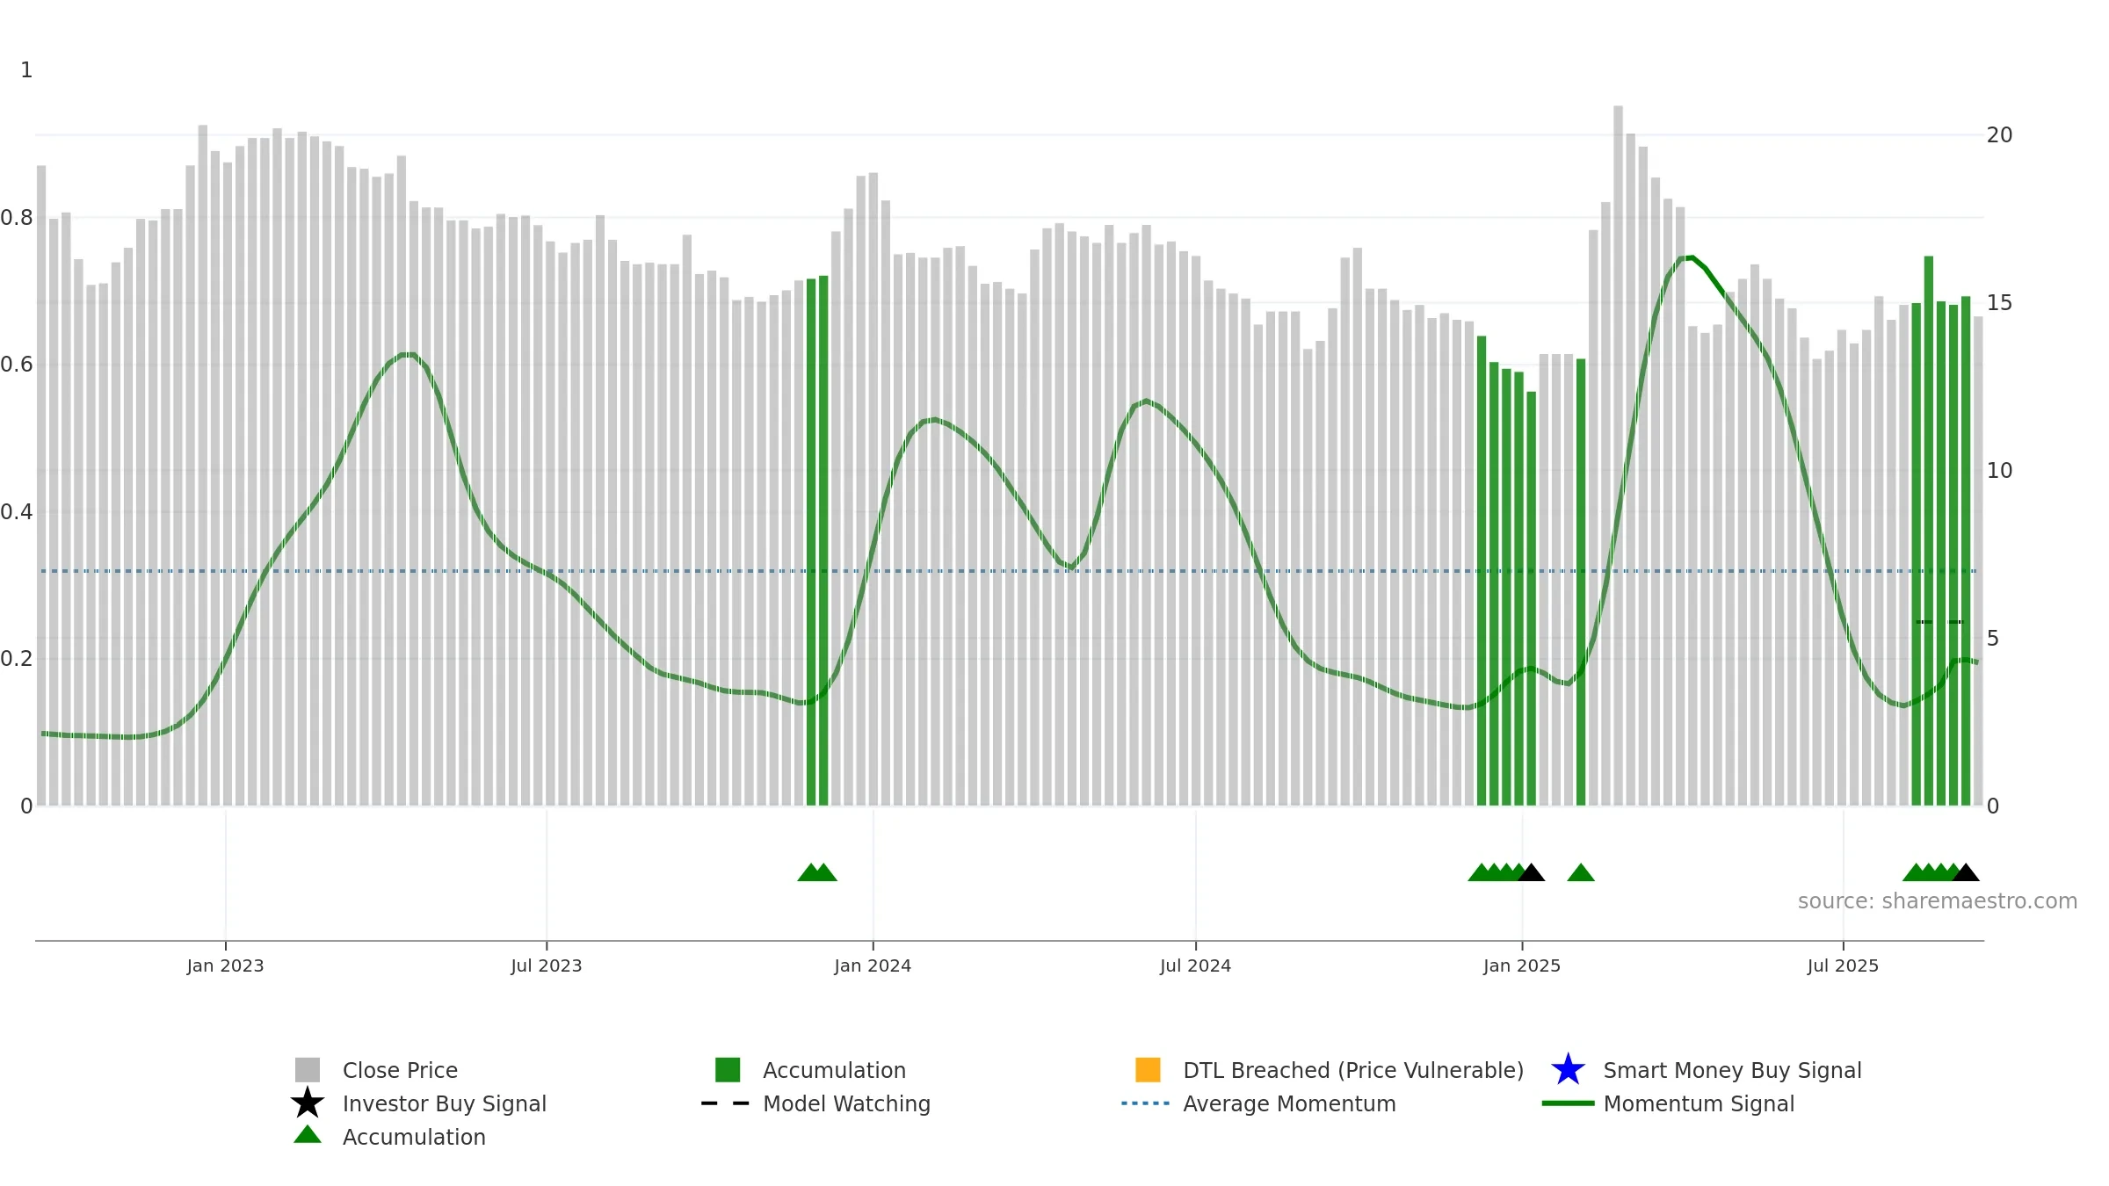Click the green Accumulation triangle legend icon
This screenshot has height=1186, width=2109.
coord(308,1135)
